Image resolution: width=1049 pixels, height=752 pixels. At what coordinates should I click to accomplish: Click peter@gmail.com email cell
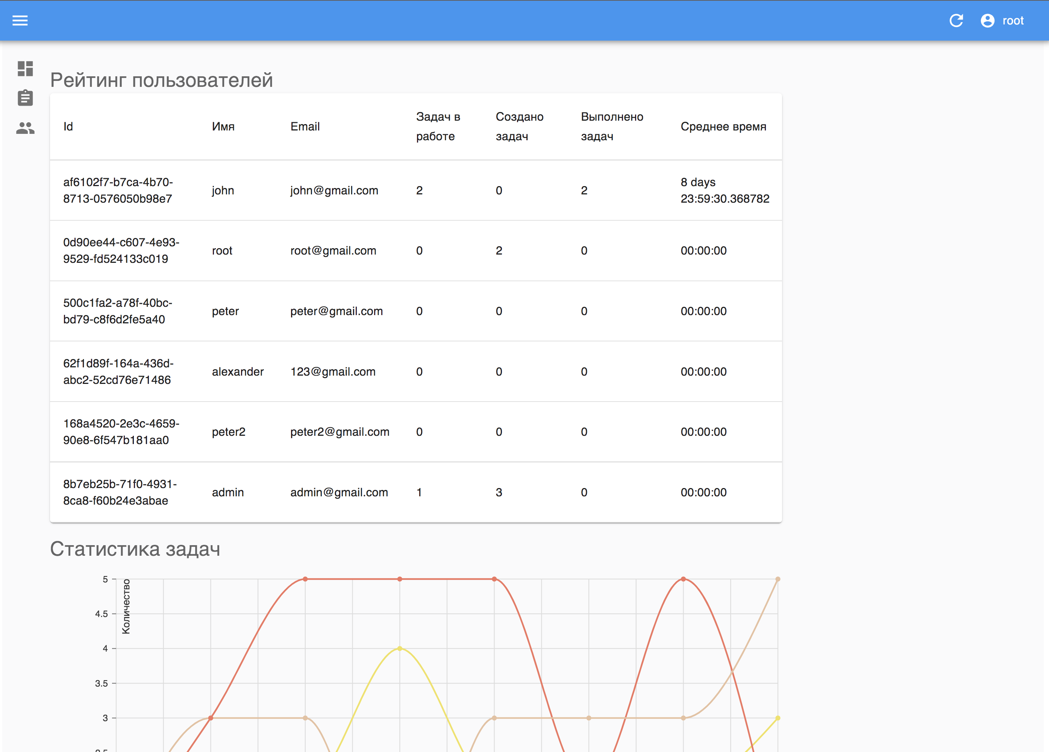click(336, 311)
